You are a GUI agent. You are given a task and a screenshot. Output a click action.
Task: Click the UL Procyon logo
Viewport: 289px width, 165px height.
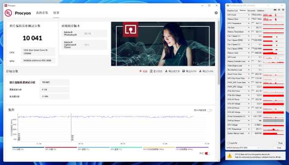tap(8, 13)
